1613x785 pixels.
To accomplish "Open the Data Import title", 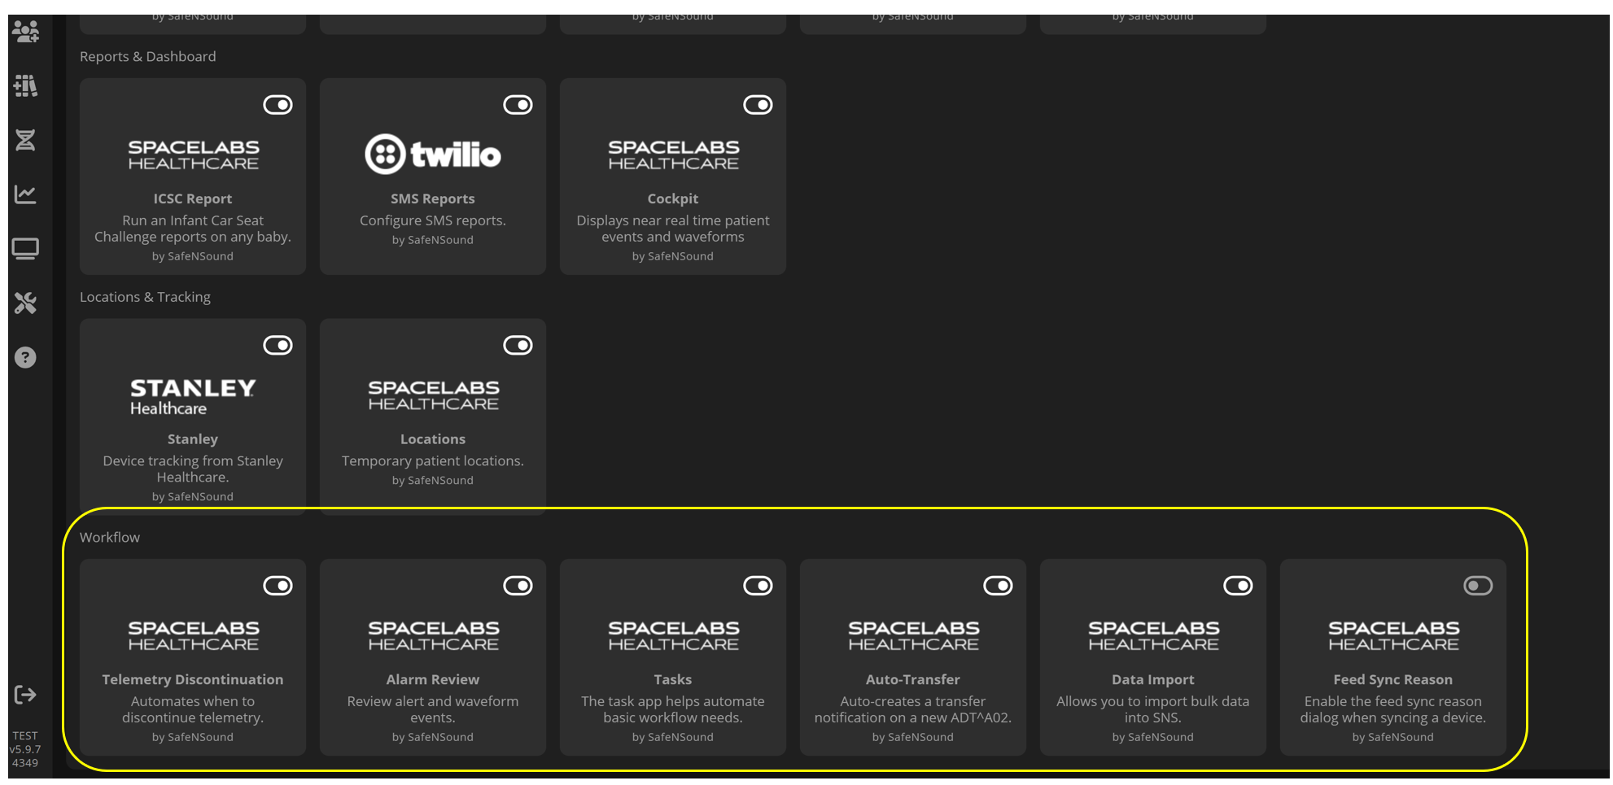I will tap(1153, 679).
